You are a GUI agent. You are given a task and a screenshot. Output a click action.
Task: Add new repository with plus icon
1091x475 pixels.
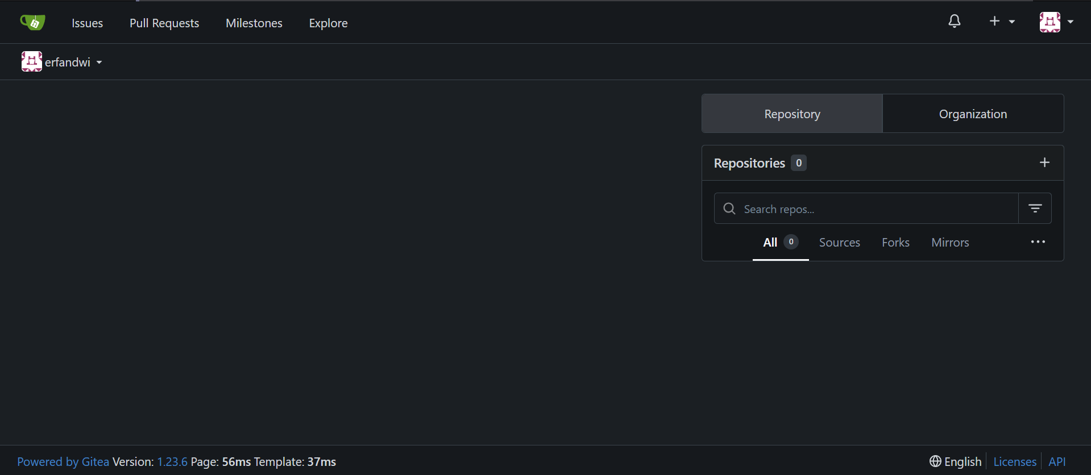[x=1044, y=163]
